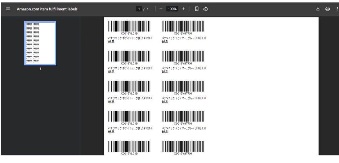Viewport: 339px width, 163px height.
Task: Select the page 1 thumbnail
Action: click(40, 43)
